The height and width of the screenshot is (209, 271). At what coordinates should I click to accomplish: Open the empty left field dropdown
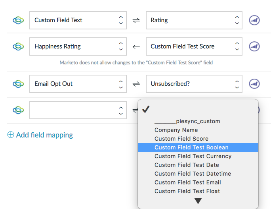(78, 110)
